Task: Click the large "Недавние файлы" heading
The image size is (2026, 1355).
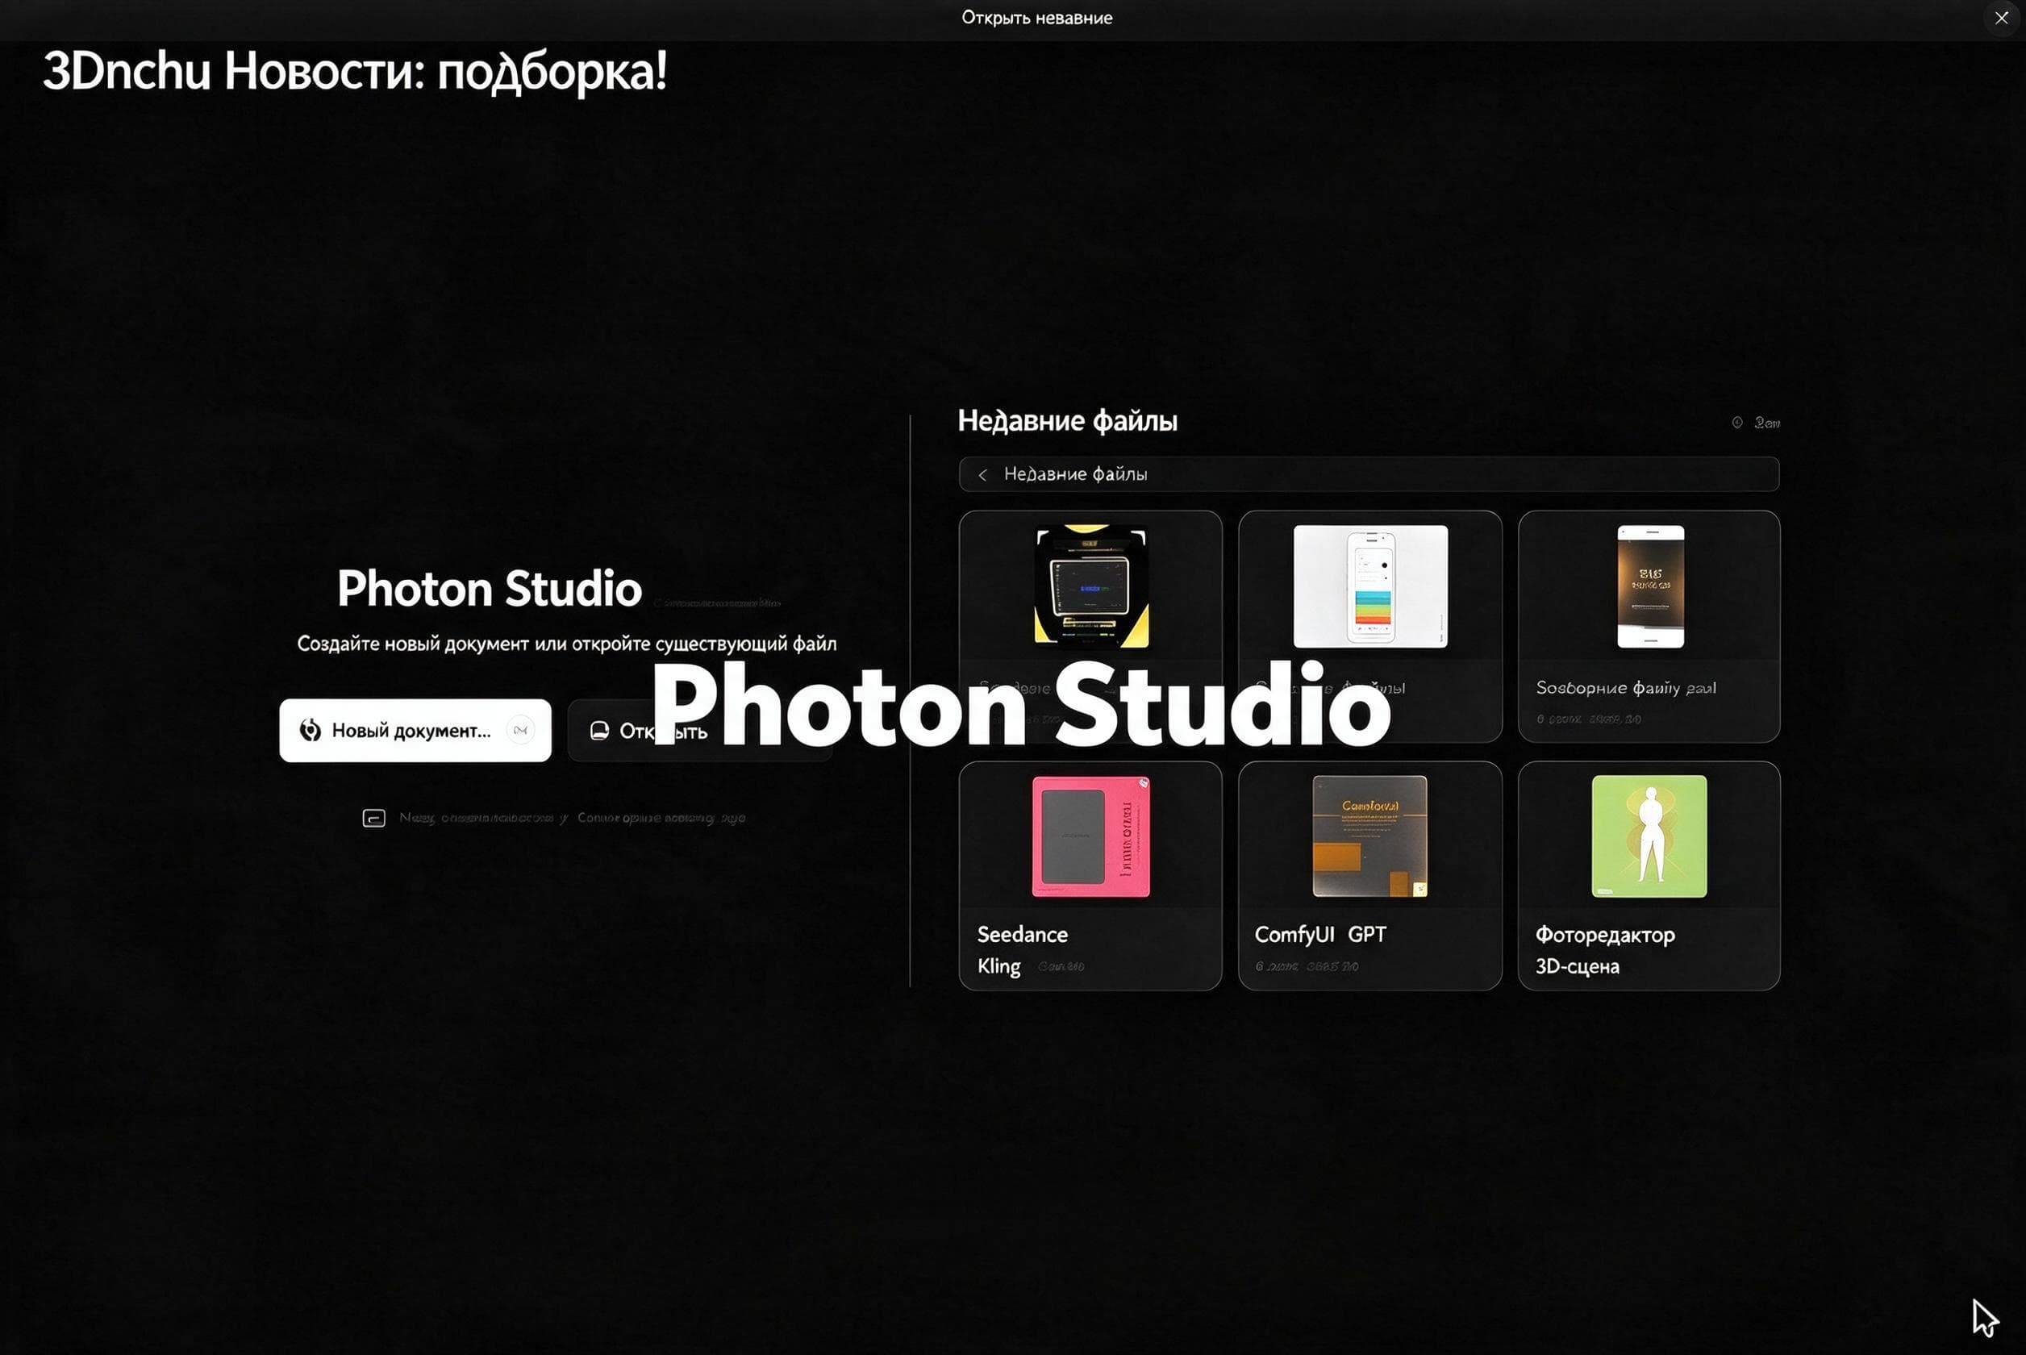Action: click(x=1067, y=421)
